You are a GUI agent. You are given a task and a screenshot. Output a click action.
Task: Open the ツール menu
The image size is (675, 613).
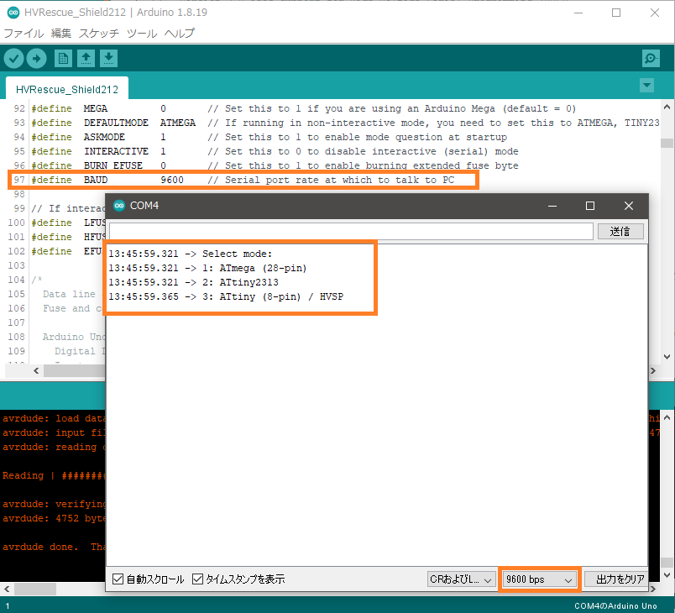[142, 33]
